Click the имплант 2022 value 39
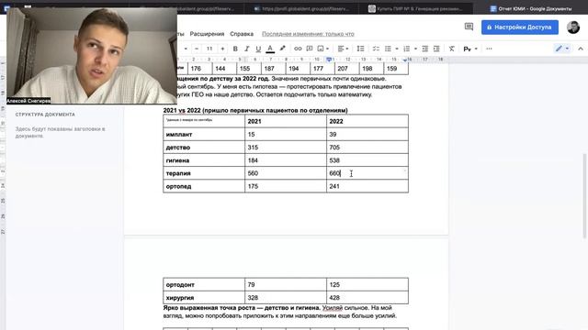Viewport: 588px width, 330px height. 333,135
